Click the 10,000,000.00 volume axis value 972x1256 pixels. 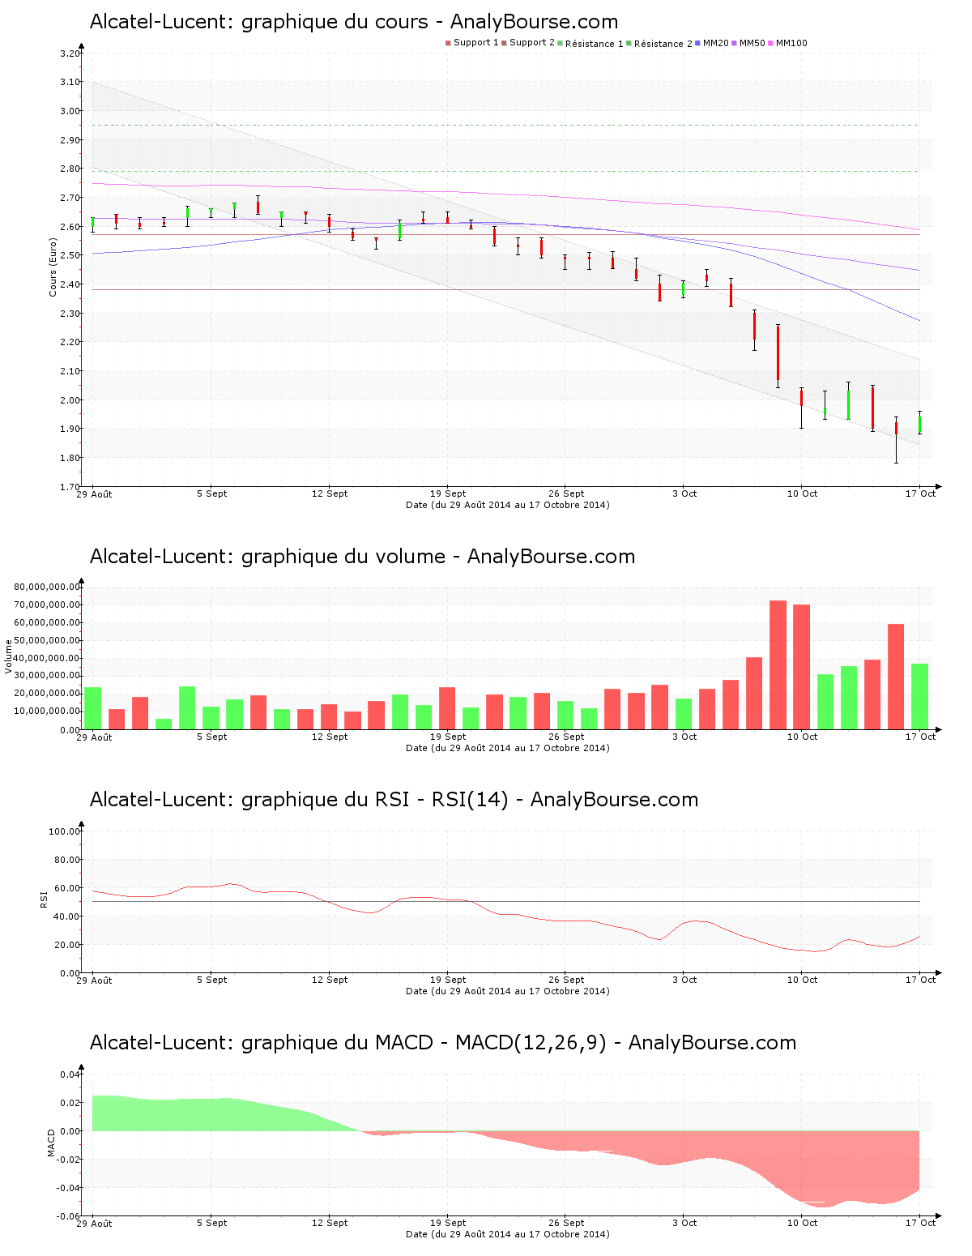coord(47,711)
